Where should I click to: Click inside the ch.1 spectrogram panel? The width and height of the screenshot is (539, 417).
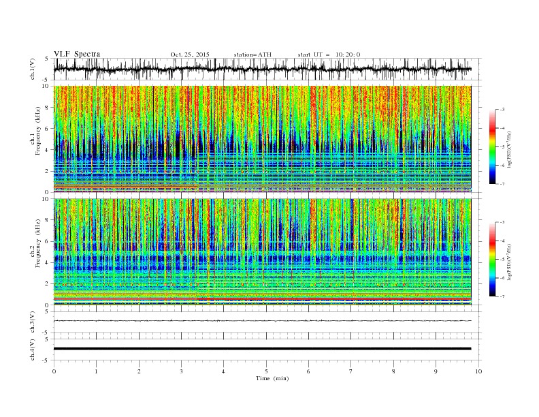click(x=262, y=138)
